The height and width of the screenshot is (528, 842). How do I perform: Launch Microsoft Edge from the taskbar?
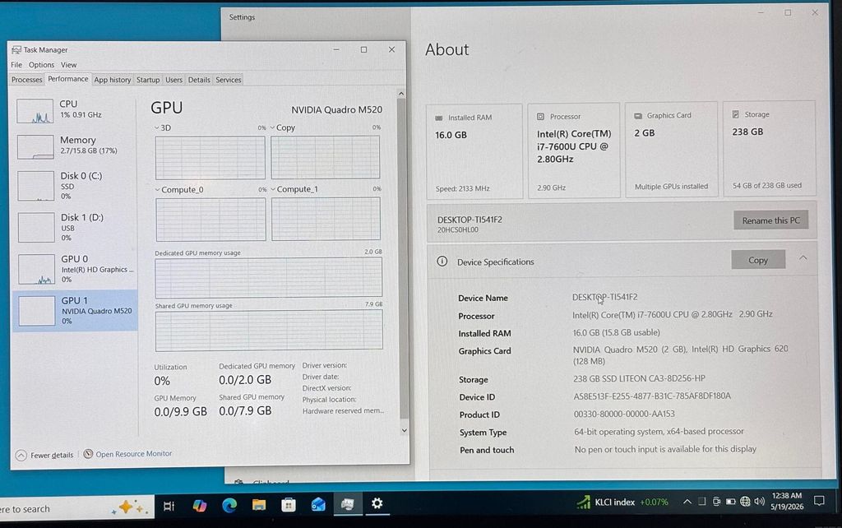coord(229,505)
